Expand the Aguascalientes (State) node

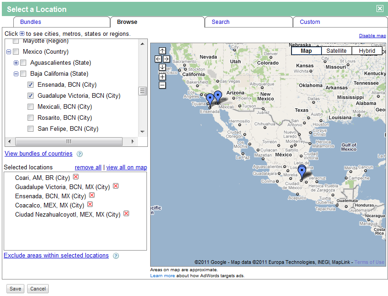coord(16,62)
